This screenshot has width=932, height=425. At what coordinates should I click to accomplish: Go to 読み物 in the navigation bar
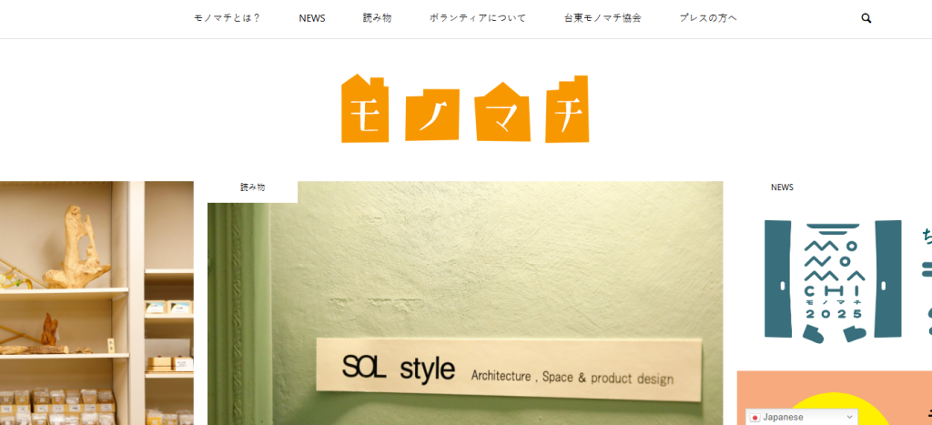[377, 18]
